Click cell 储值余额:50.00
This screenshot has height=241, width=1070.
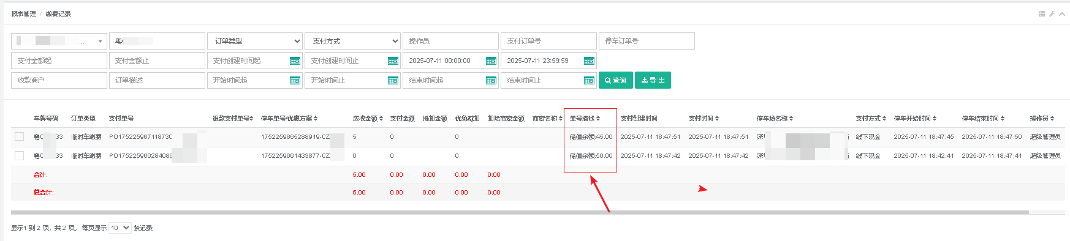pyautogui.click(x=591, y=156)
